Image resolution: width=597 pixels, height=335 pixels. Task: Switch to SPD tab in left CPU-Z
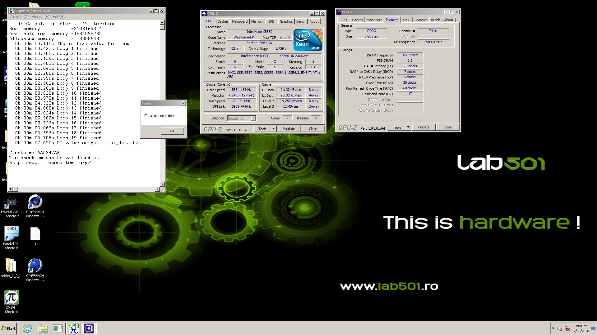pos(271,21)
